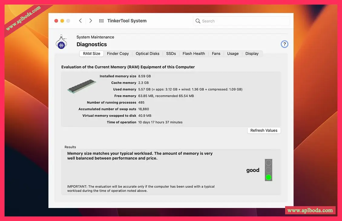Close the TinkerTool System window
The height and width of the screenshot is (221, 342).
tap(56, 21)
